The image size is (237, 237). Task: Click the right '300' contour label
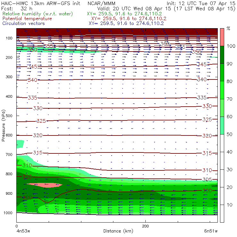(x=207, y=191)
